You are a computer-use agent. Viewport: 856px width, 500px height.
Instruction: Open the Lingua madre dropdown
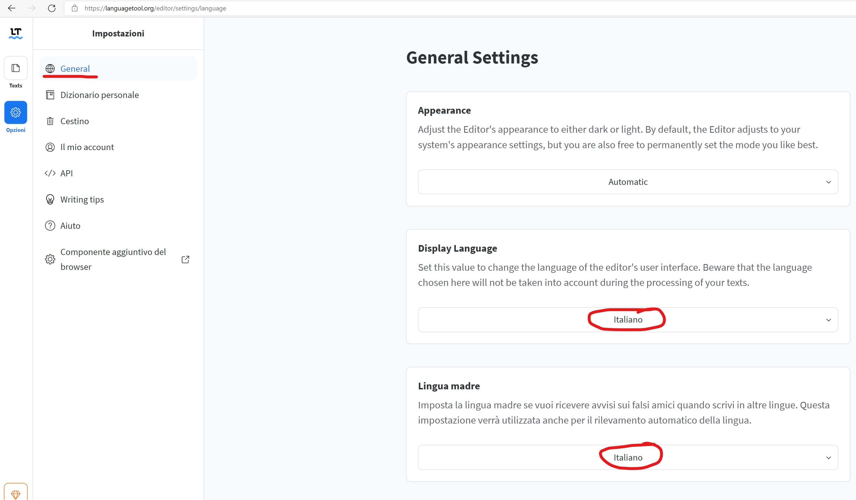pyautogui.click(x=628, y=458)
